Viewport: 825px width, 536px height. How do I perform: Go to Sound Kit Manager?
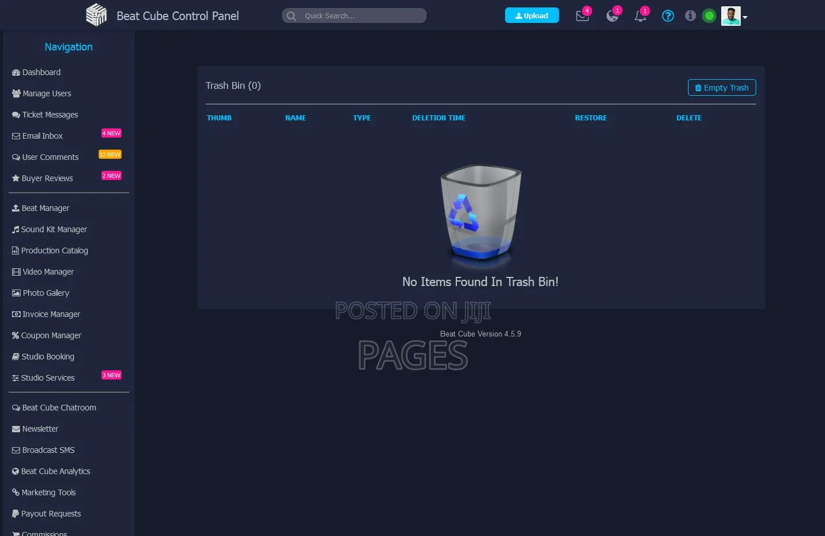click(49, 229)
